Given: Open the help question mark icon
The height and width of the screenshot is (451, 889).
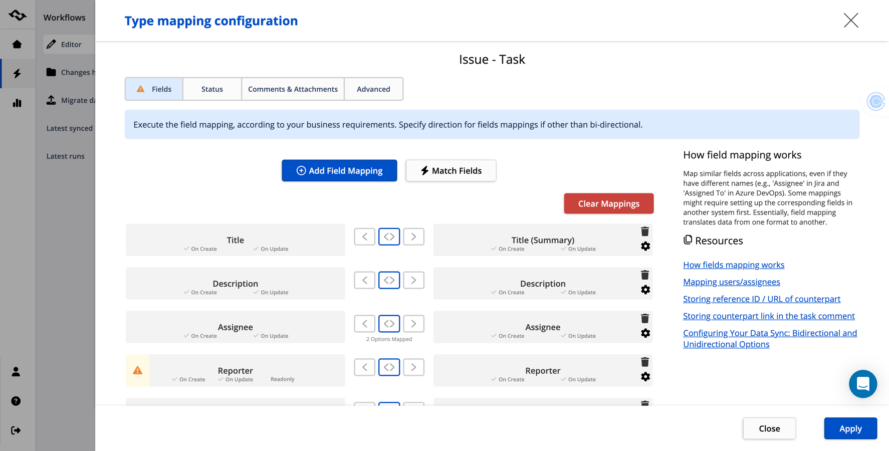Looking at the screenshot, I should (x=16, y=401).
